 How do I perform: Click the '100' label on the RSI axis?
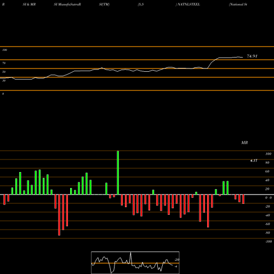point(4,50)
